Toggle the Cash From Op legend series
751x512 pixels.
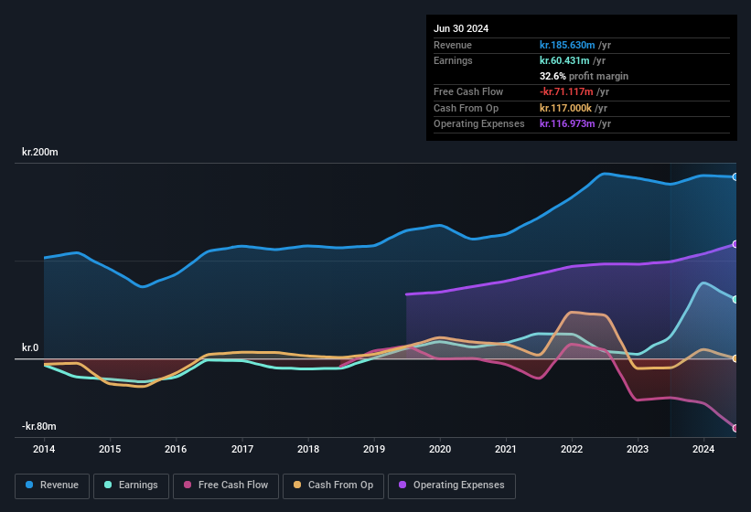tap(333, 485)
